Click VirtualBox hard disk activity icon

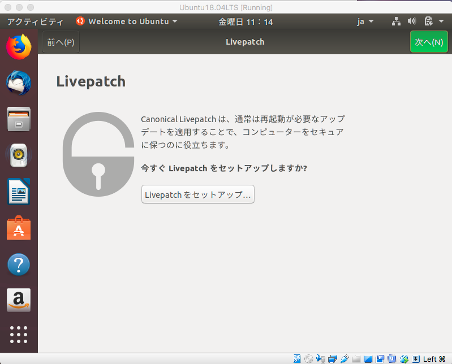tap(297, 359)
